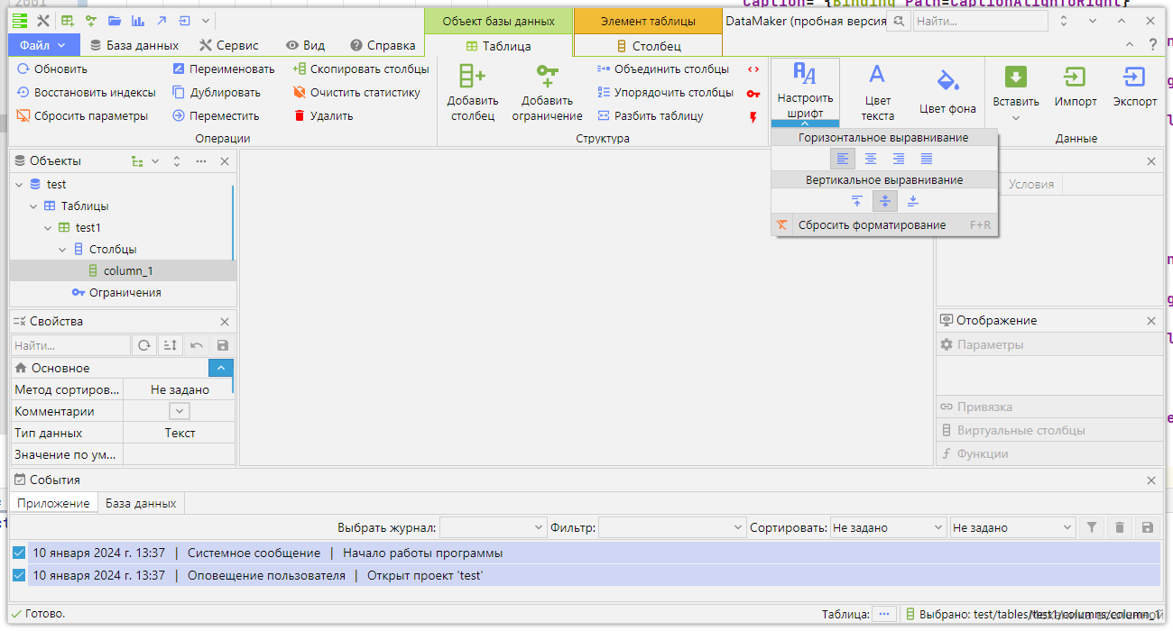Click the export arrow-box icon in quick access toolbar
This screenshot has height=631, width=1173.
pyautogui.click(x=185, y=21)
